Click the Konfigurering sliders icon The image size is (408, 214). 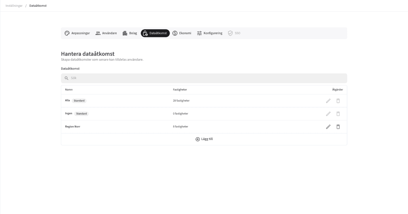click(x=200, y=33)
